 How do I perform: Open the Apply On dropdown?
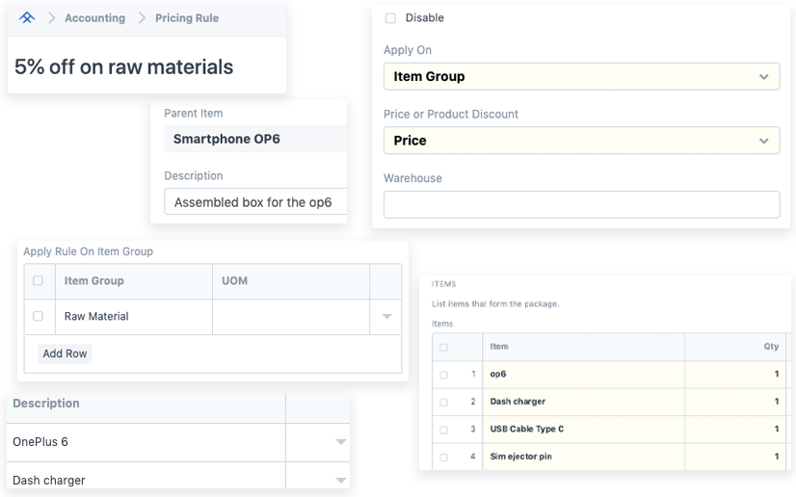581,77
